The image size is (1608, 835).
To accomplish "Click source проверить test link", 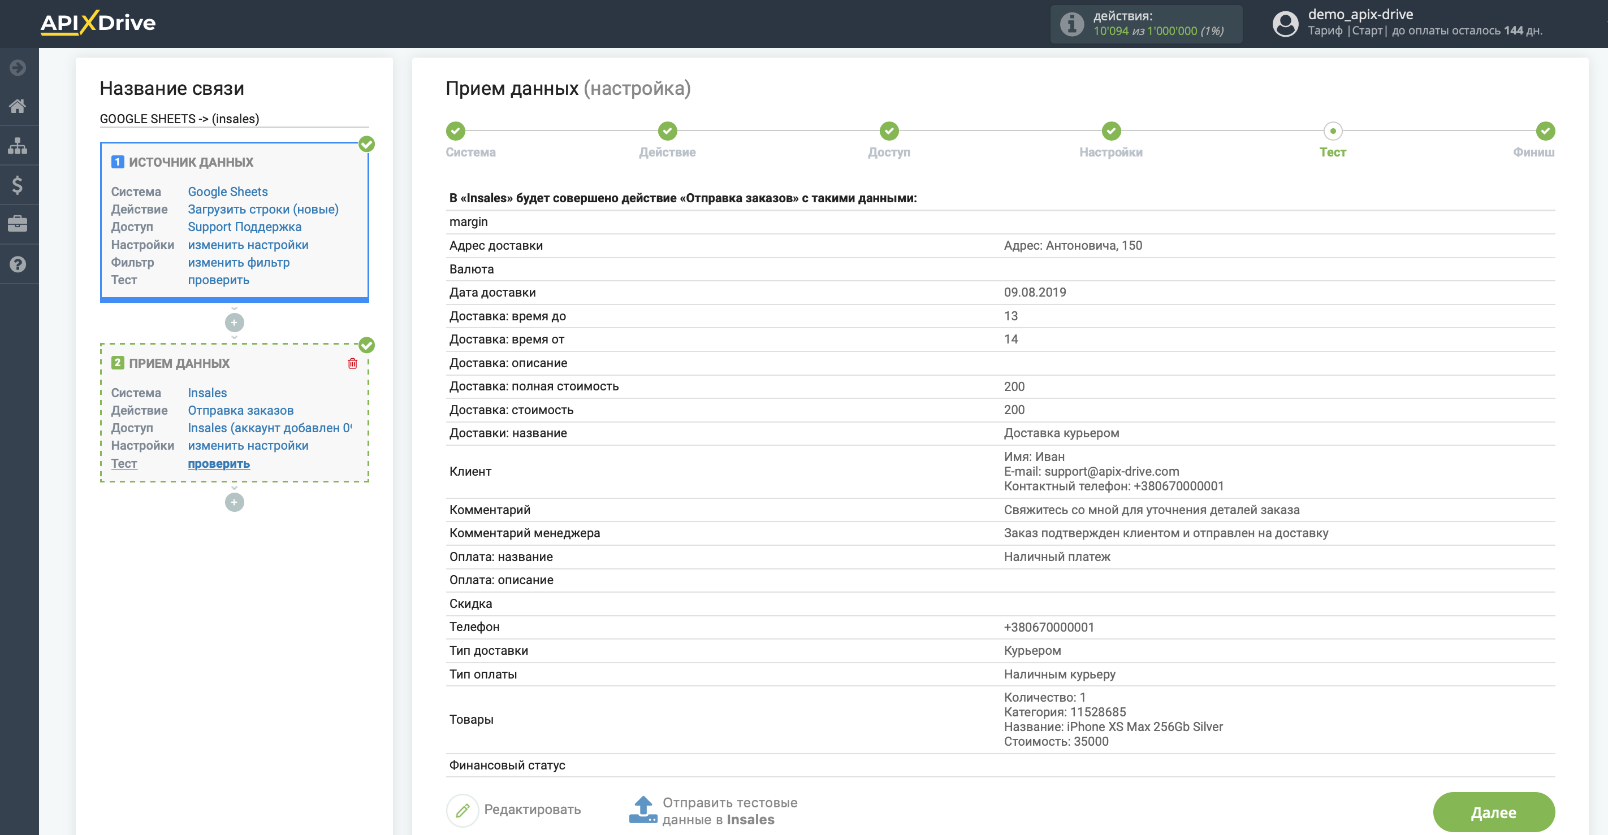I will click(x=218, y=280).
